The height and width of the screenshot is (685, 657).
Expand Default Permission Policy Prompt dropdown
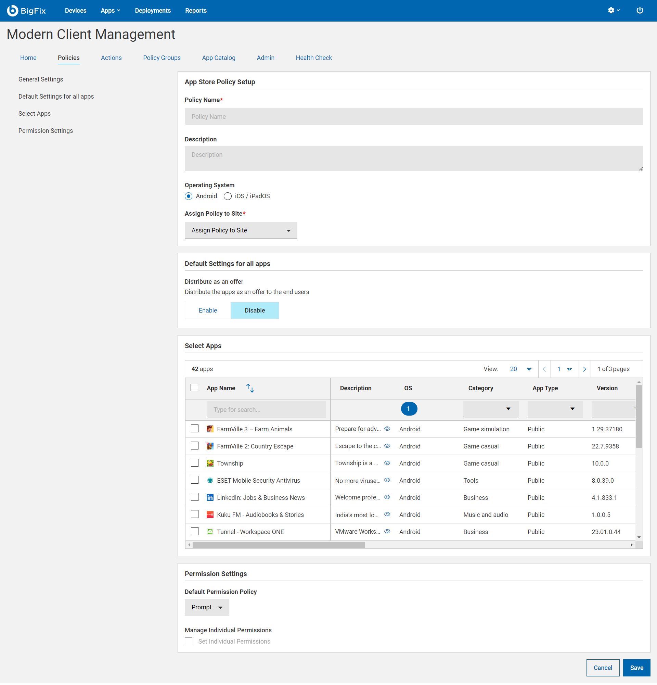[206, 607]
